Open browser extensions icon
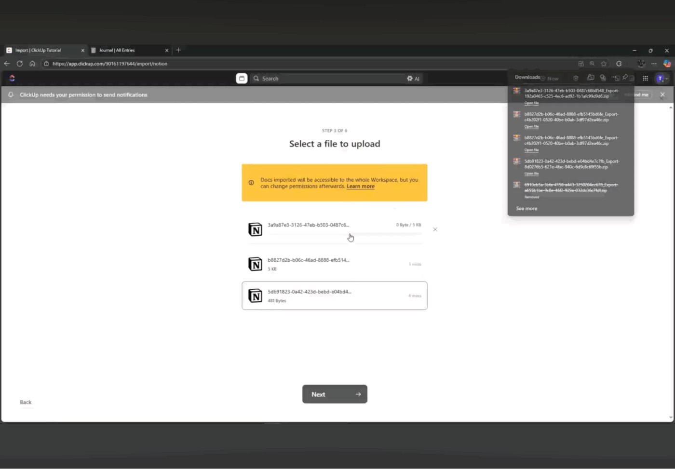675x469 pixels. click(x=619, y=63)
